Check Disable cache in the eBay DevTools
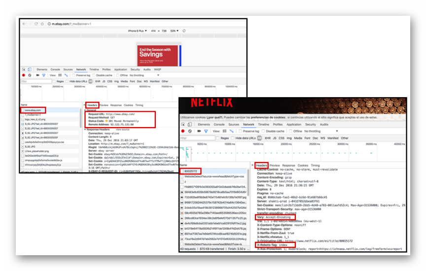Viewport: 426px width, 271px height. coord(94,75)
